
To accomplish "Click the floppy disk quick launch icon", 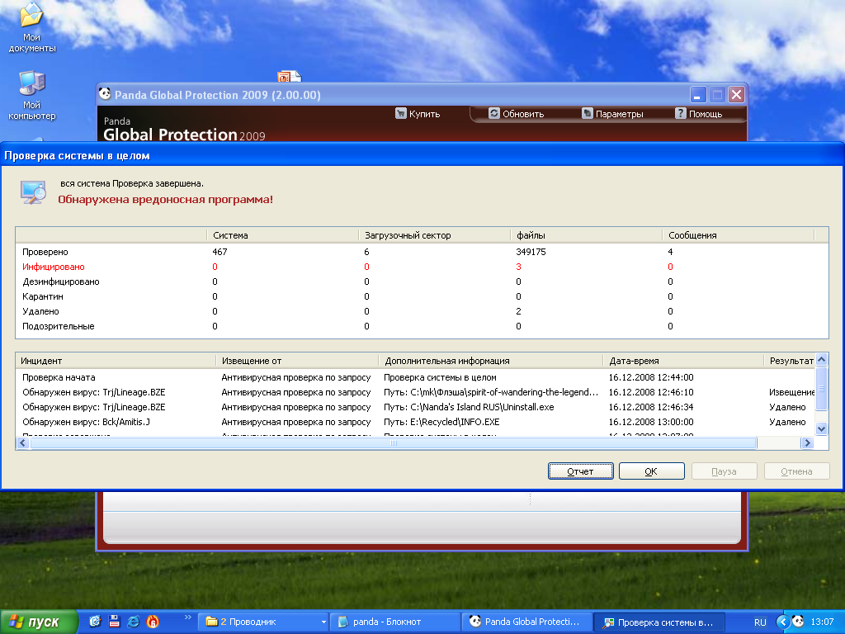I will (114, 622).
